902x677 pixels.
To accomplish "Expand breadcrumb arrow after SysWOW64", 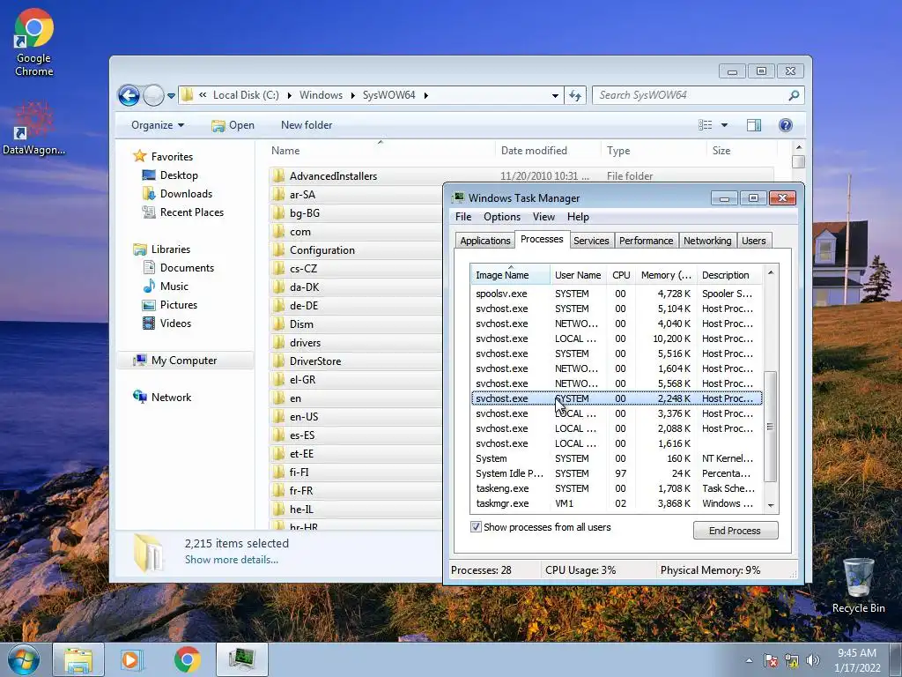I will (x=425, y=95).
